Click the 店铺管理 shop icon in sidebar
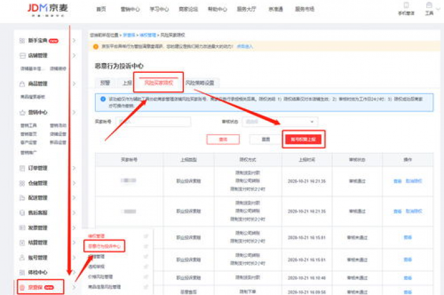444x295 pixels. pyautogui.click(x=23, y=56)
